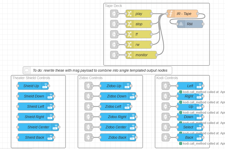Click the inject node before the monitor node

(114, 55)
